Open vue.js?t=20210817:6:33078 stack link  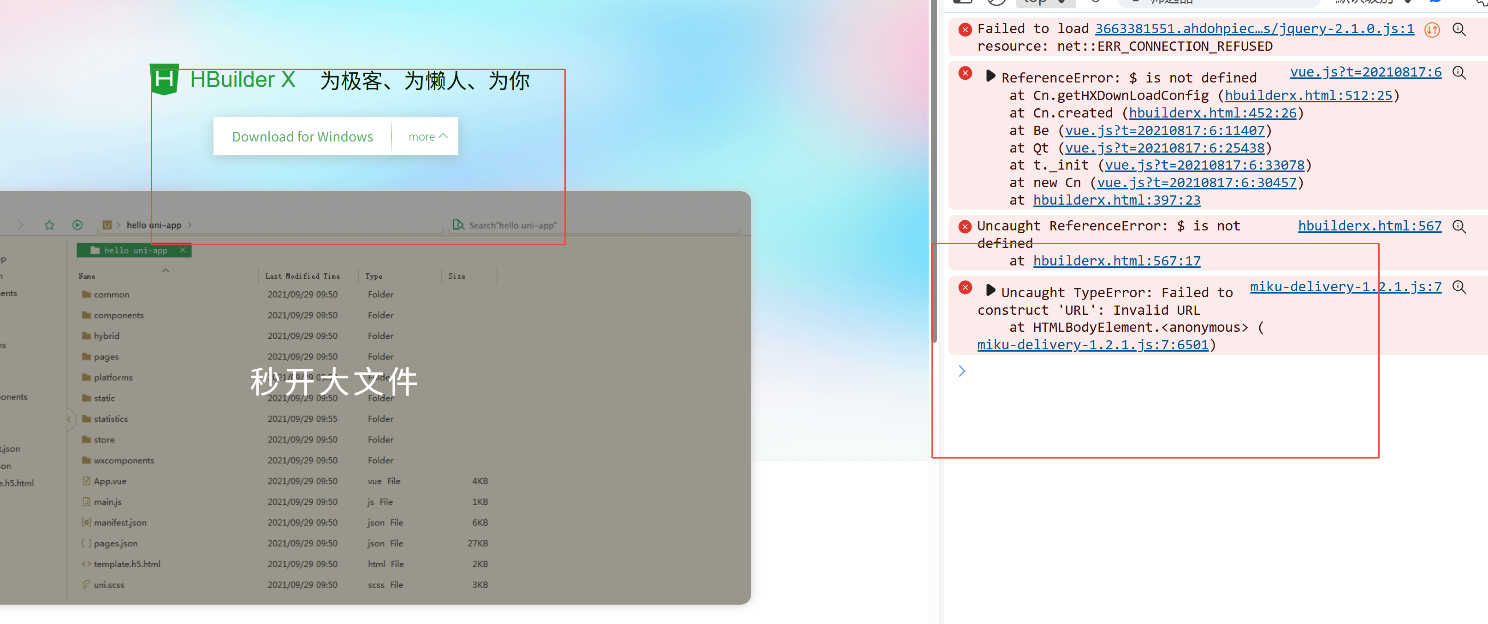[1204, 165]
